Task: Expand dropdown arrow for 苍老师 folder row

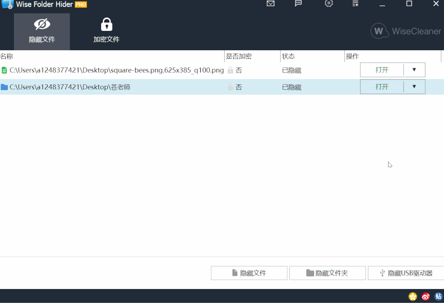Action: (x=414, y=87)
